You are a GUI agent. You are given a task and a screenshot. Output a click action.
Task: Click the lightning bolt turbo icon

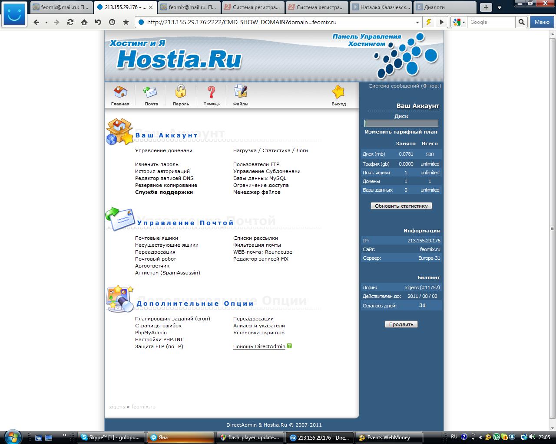[429, 22]
